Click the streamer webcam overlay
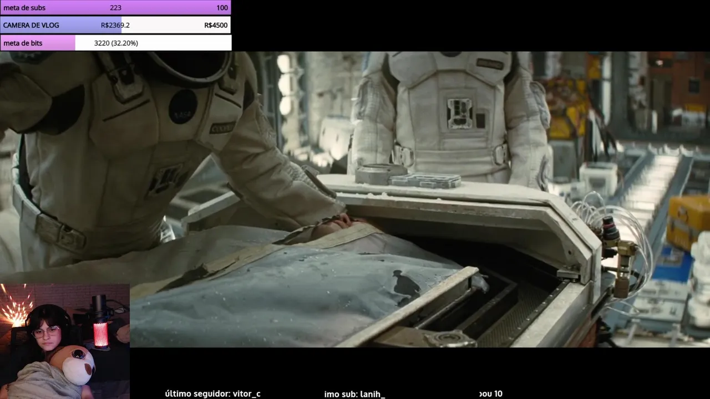 pyautogui.click(x=65, y=341)
